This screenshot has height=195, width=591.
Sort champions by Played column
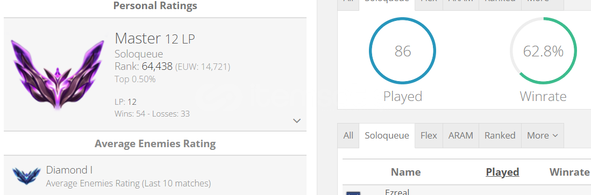tap(502, 172)
